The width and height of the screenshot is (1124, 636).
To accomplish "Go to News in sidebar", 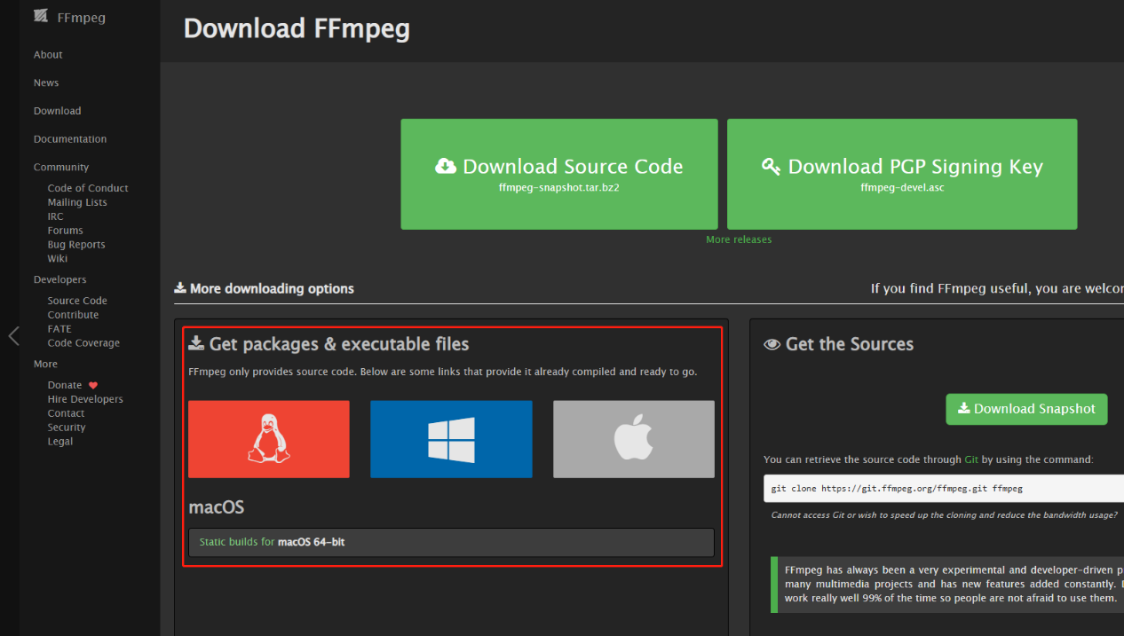I will [x=46, y=82].
